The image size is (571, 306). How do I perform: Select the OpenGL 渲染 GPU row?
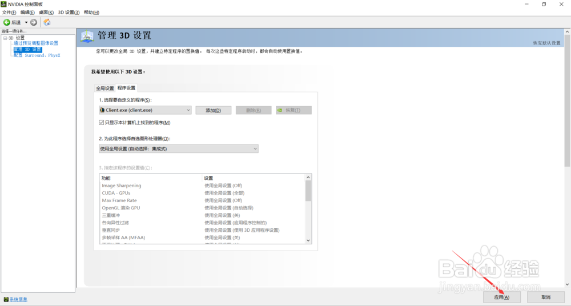pyautogui.click(x=202, y=208)
